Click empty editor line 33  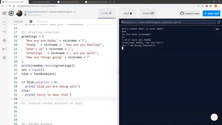click(x=63, y=99)
